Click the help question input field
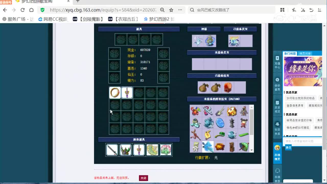 coord(303,141)
